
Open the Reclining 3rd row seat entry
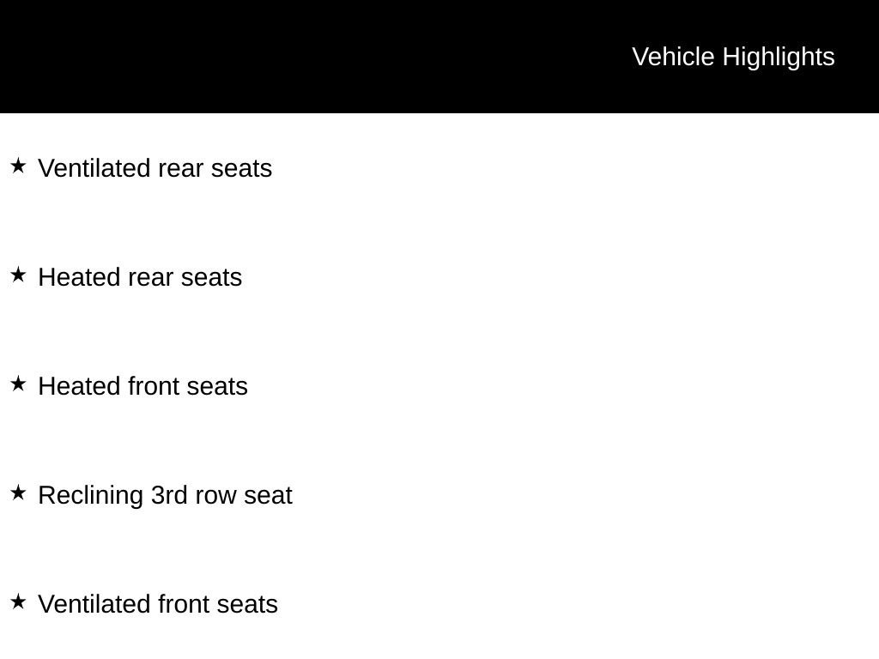tap(166, 495)
